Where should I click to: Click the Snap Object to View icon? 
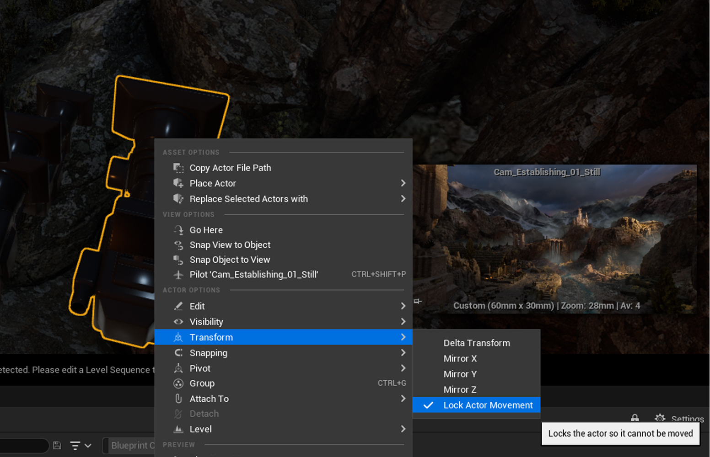[x=178, y=260]
